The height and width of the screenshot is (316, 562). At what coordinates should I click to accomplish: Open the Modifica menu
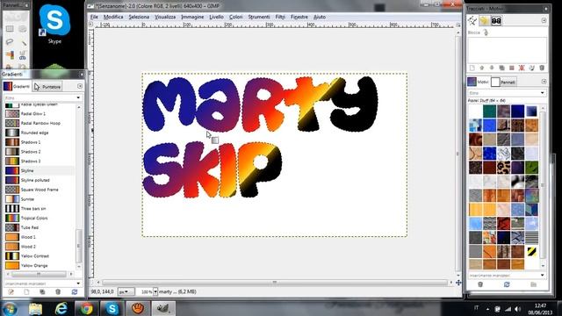pyautogui.click(x=113, y=17)
